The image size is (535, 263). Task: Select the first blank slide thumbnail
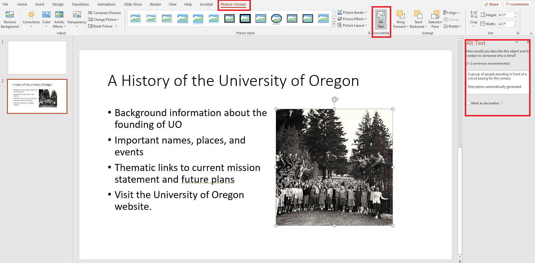(37, 57)
